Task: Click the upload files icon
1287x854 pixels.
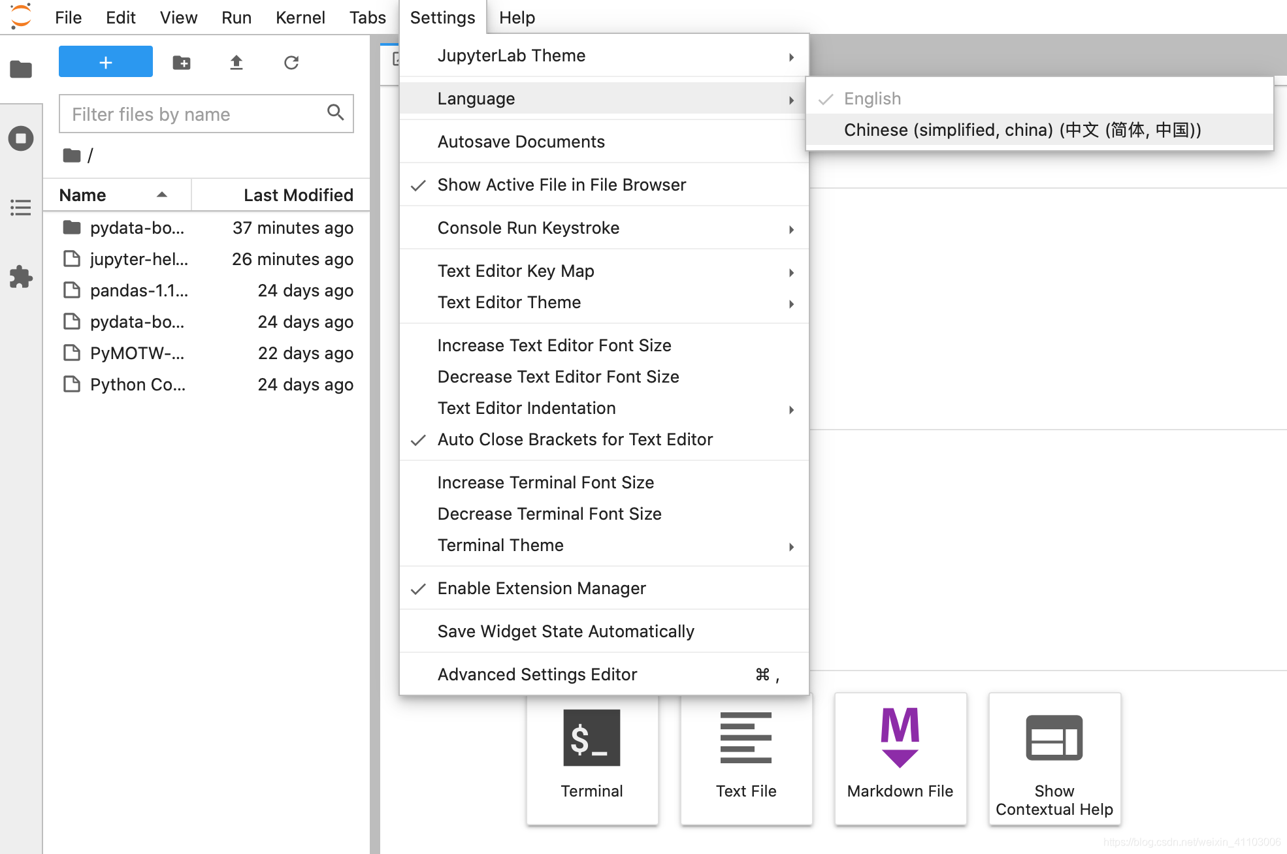Action: [236, 63]
